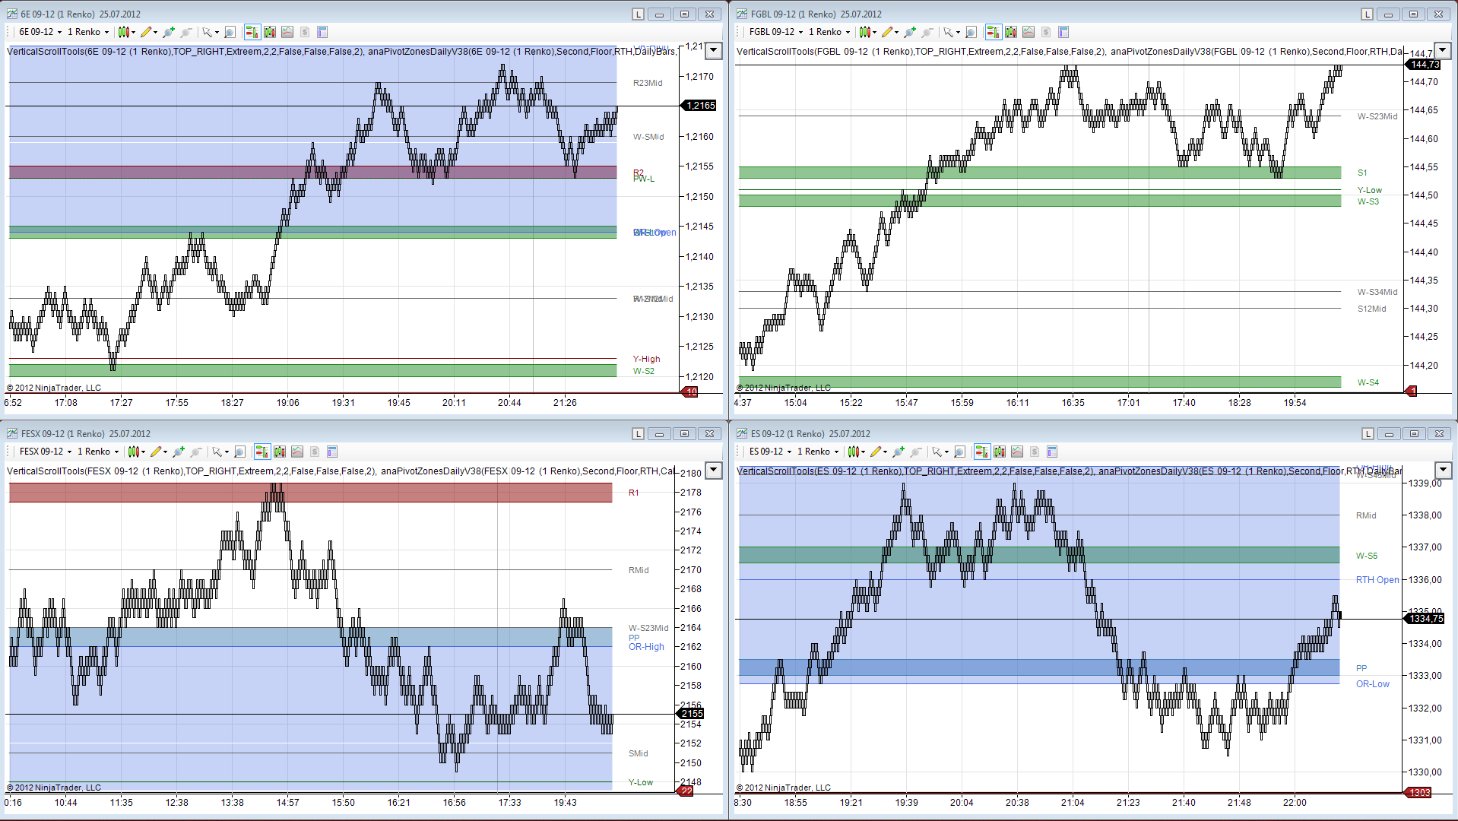Screen dimensions: 1458x821
Task: Click the scroll arrow button in FESX chart corner
Action: (713, 471)
